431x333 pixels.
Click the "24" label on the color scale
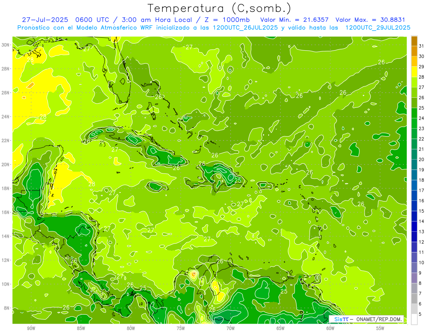click(422, 118)
